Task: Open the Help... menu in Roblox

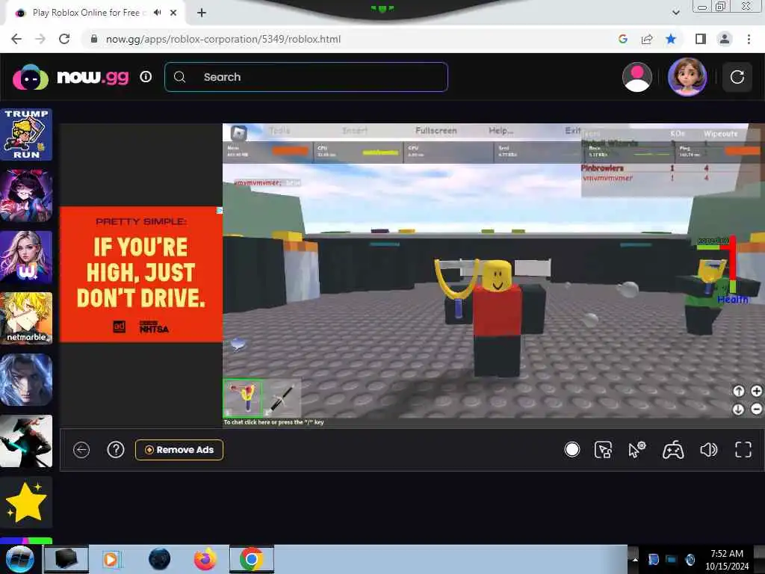Action: point(501,131)
